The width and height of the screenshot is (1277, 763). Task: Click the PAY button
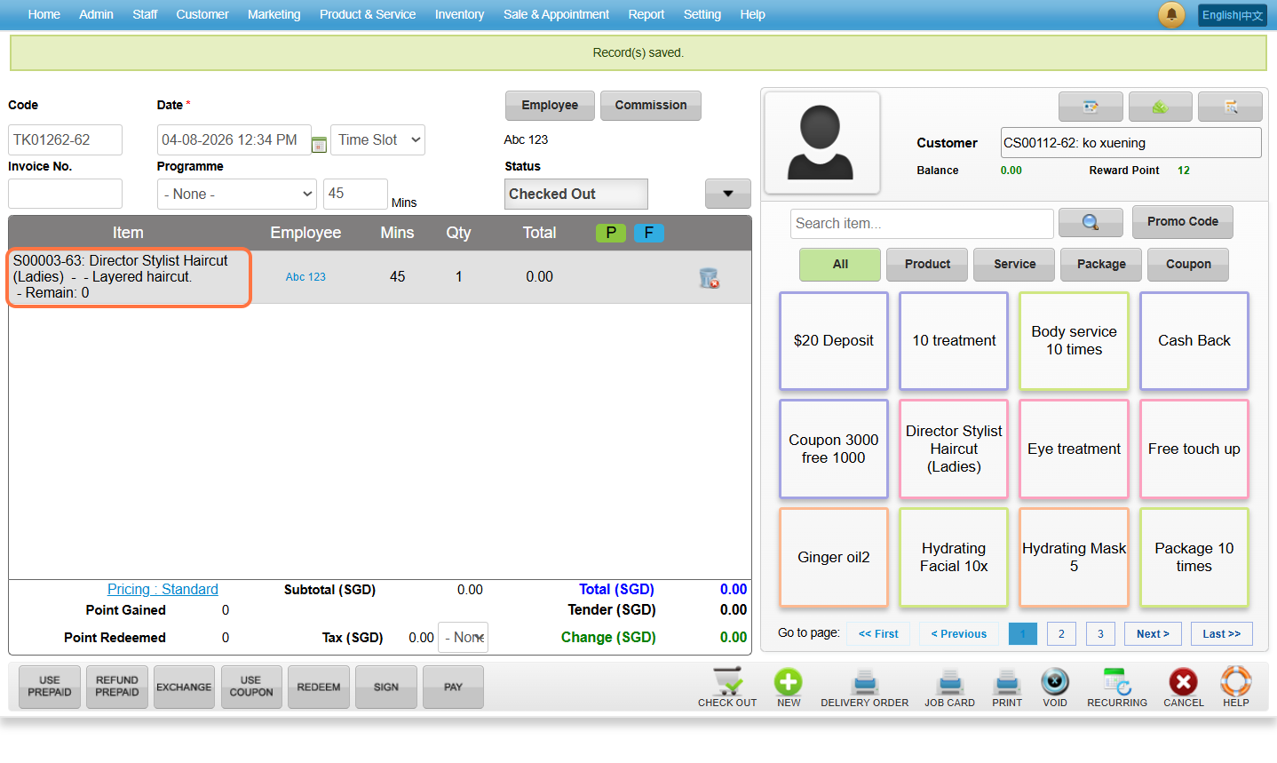tap(453, 687)
